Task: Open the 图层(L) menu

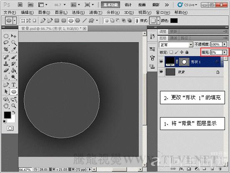Action: tap(61, 13)
